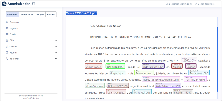Viewport: 222px width, 101px height.
Task: Click the Causas category label
Action: [13, 46]
